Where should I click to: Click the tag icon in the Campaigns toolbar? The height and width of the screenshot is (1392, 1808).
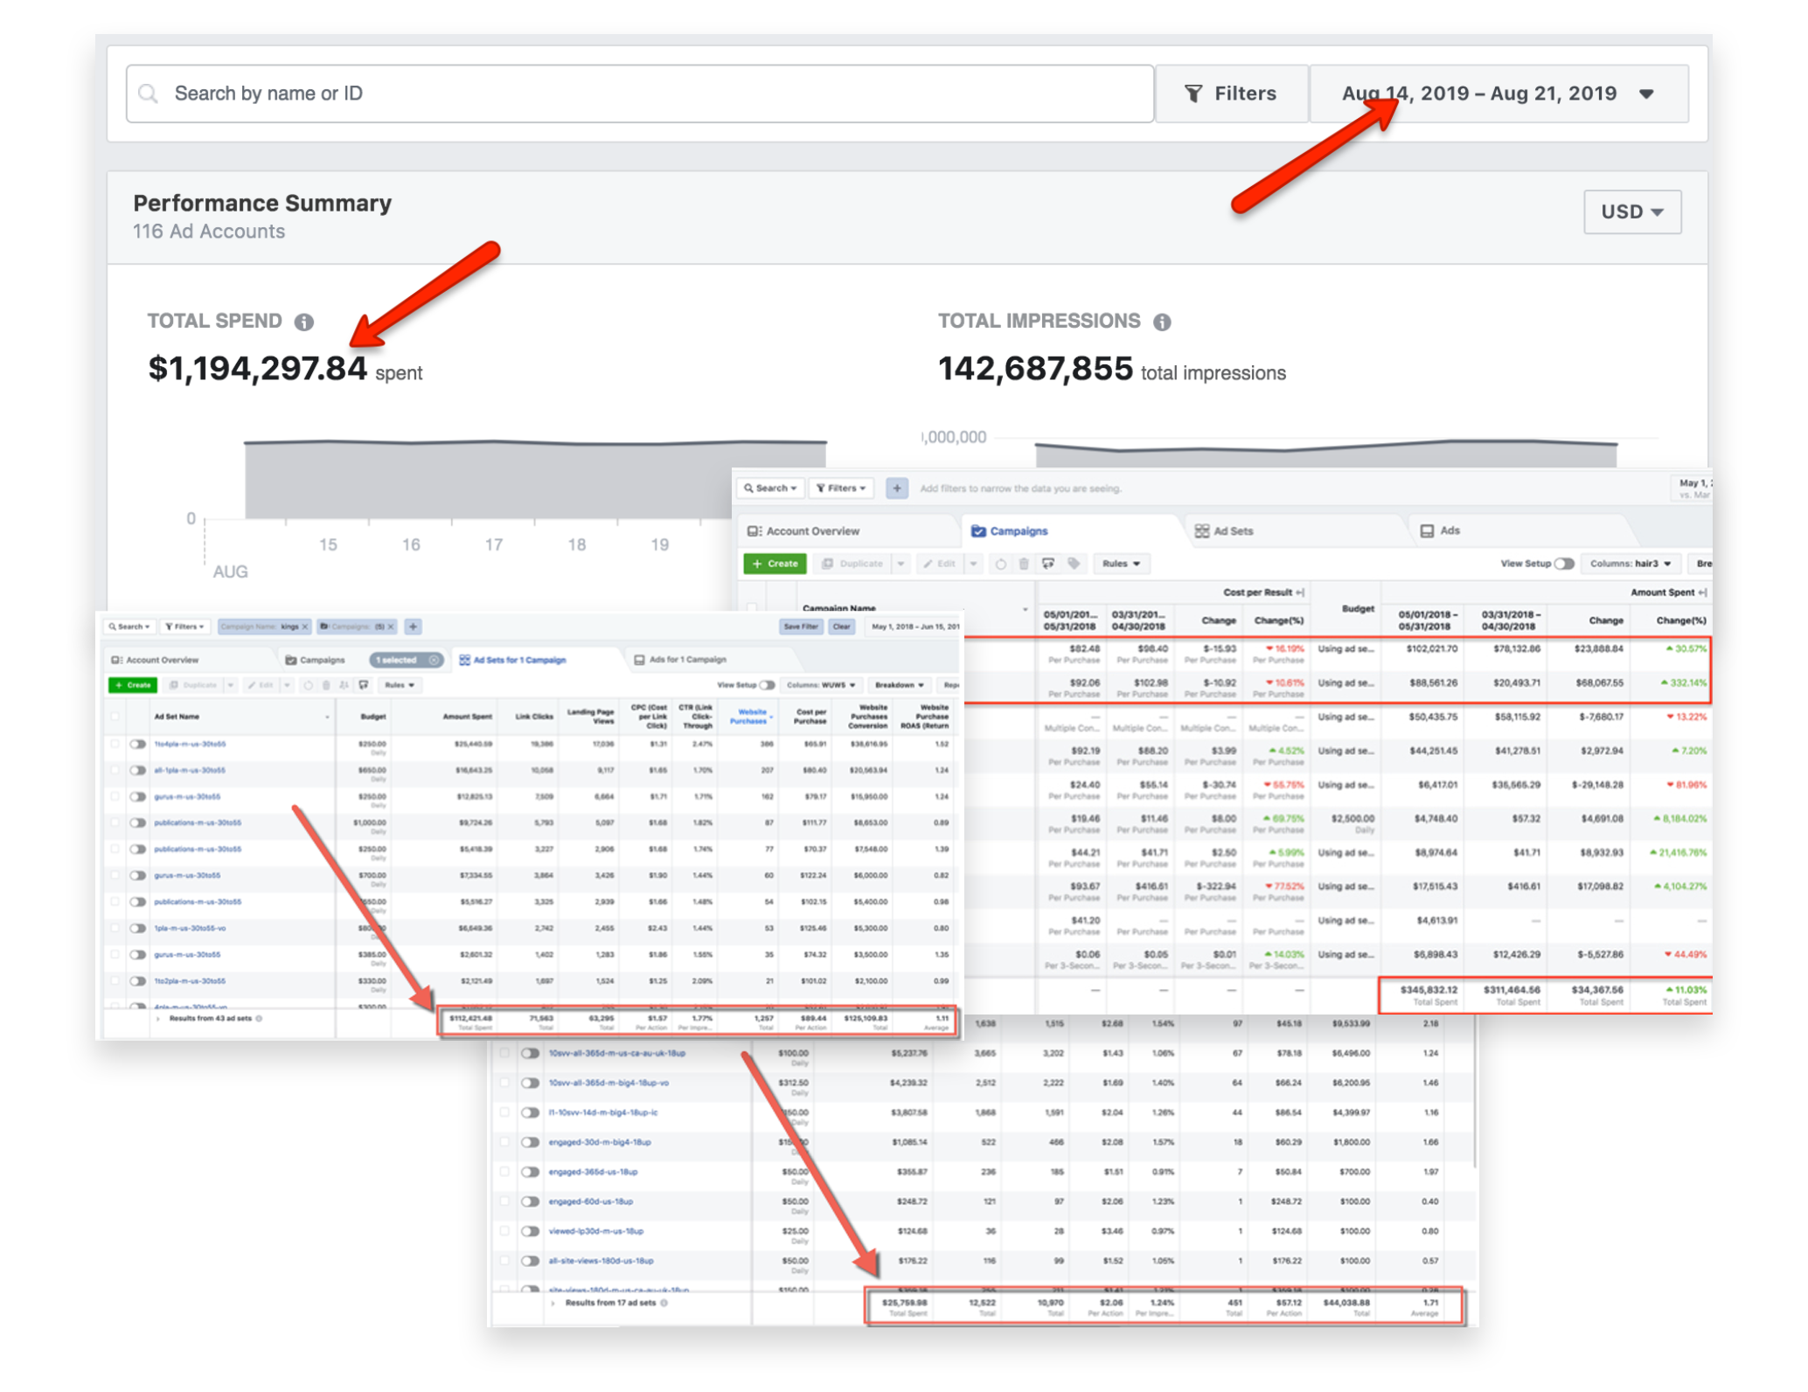coord(1074,564)
